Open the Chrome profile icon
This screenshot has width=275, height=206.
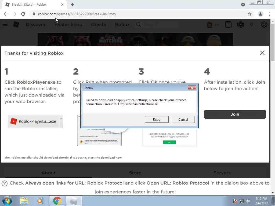(x=260, y=14)
